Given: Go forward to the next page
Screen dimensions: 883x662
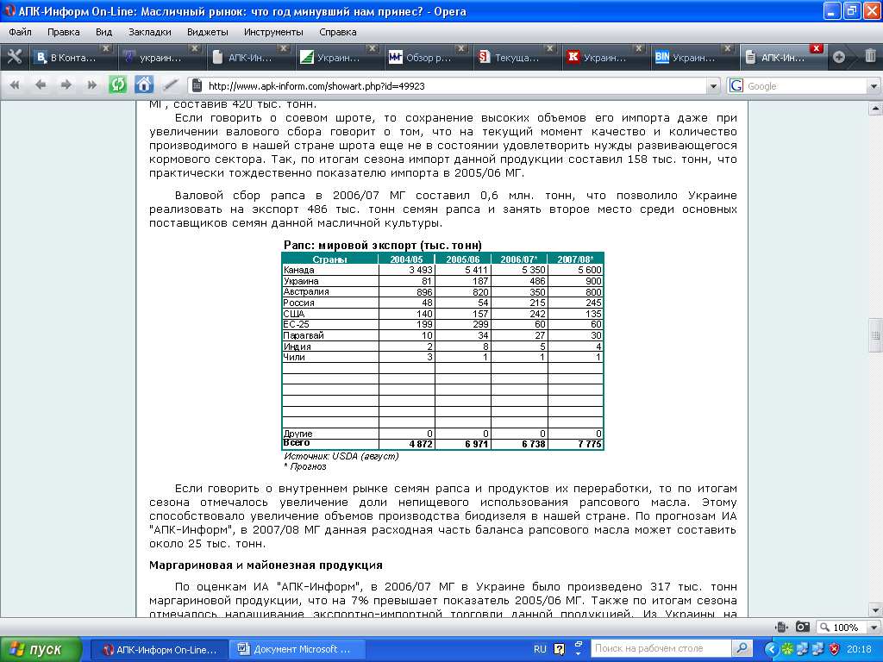Looking at the screenshot, I should 66,85.
